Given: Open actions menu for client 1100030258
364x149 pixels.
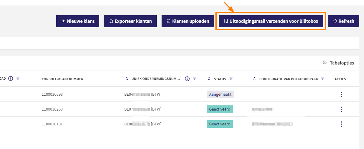Looking at the screenshot, I should (x=341, y=109).
